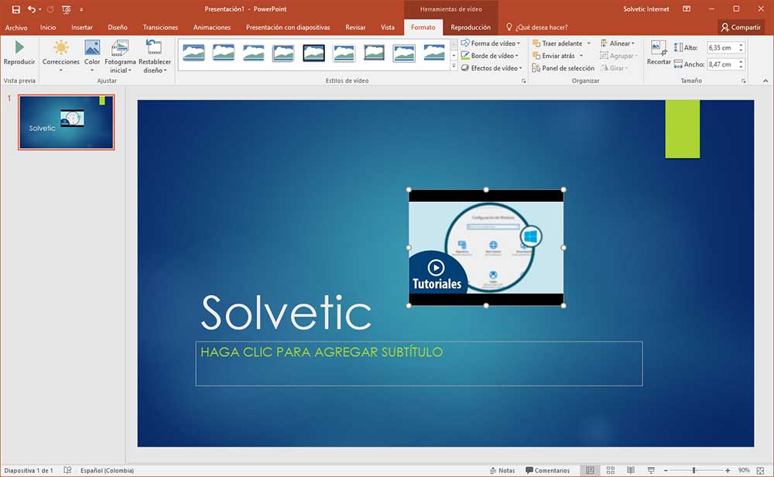Image resolution: width=774 pixels, height=477 pixels.
Task: Open the Color recolor options
Action: click(92, 55)
